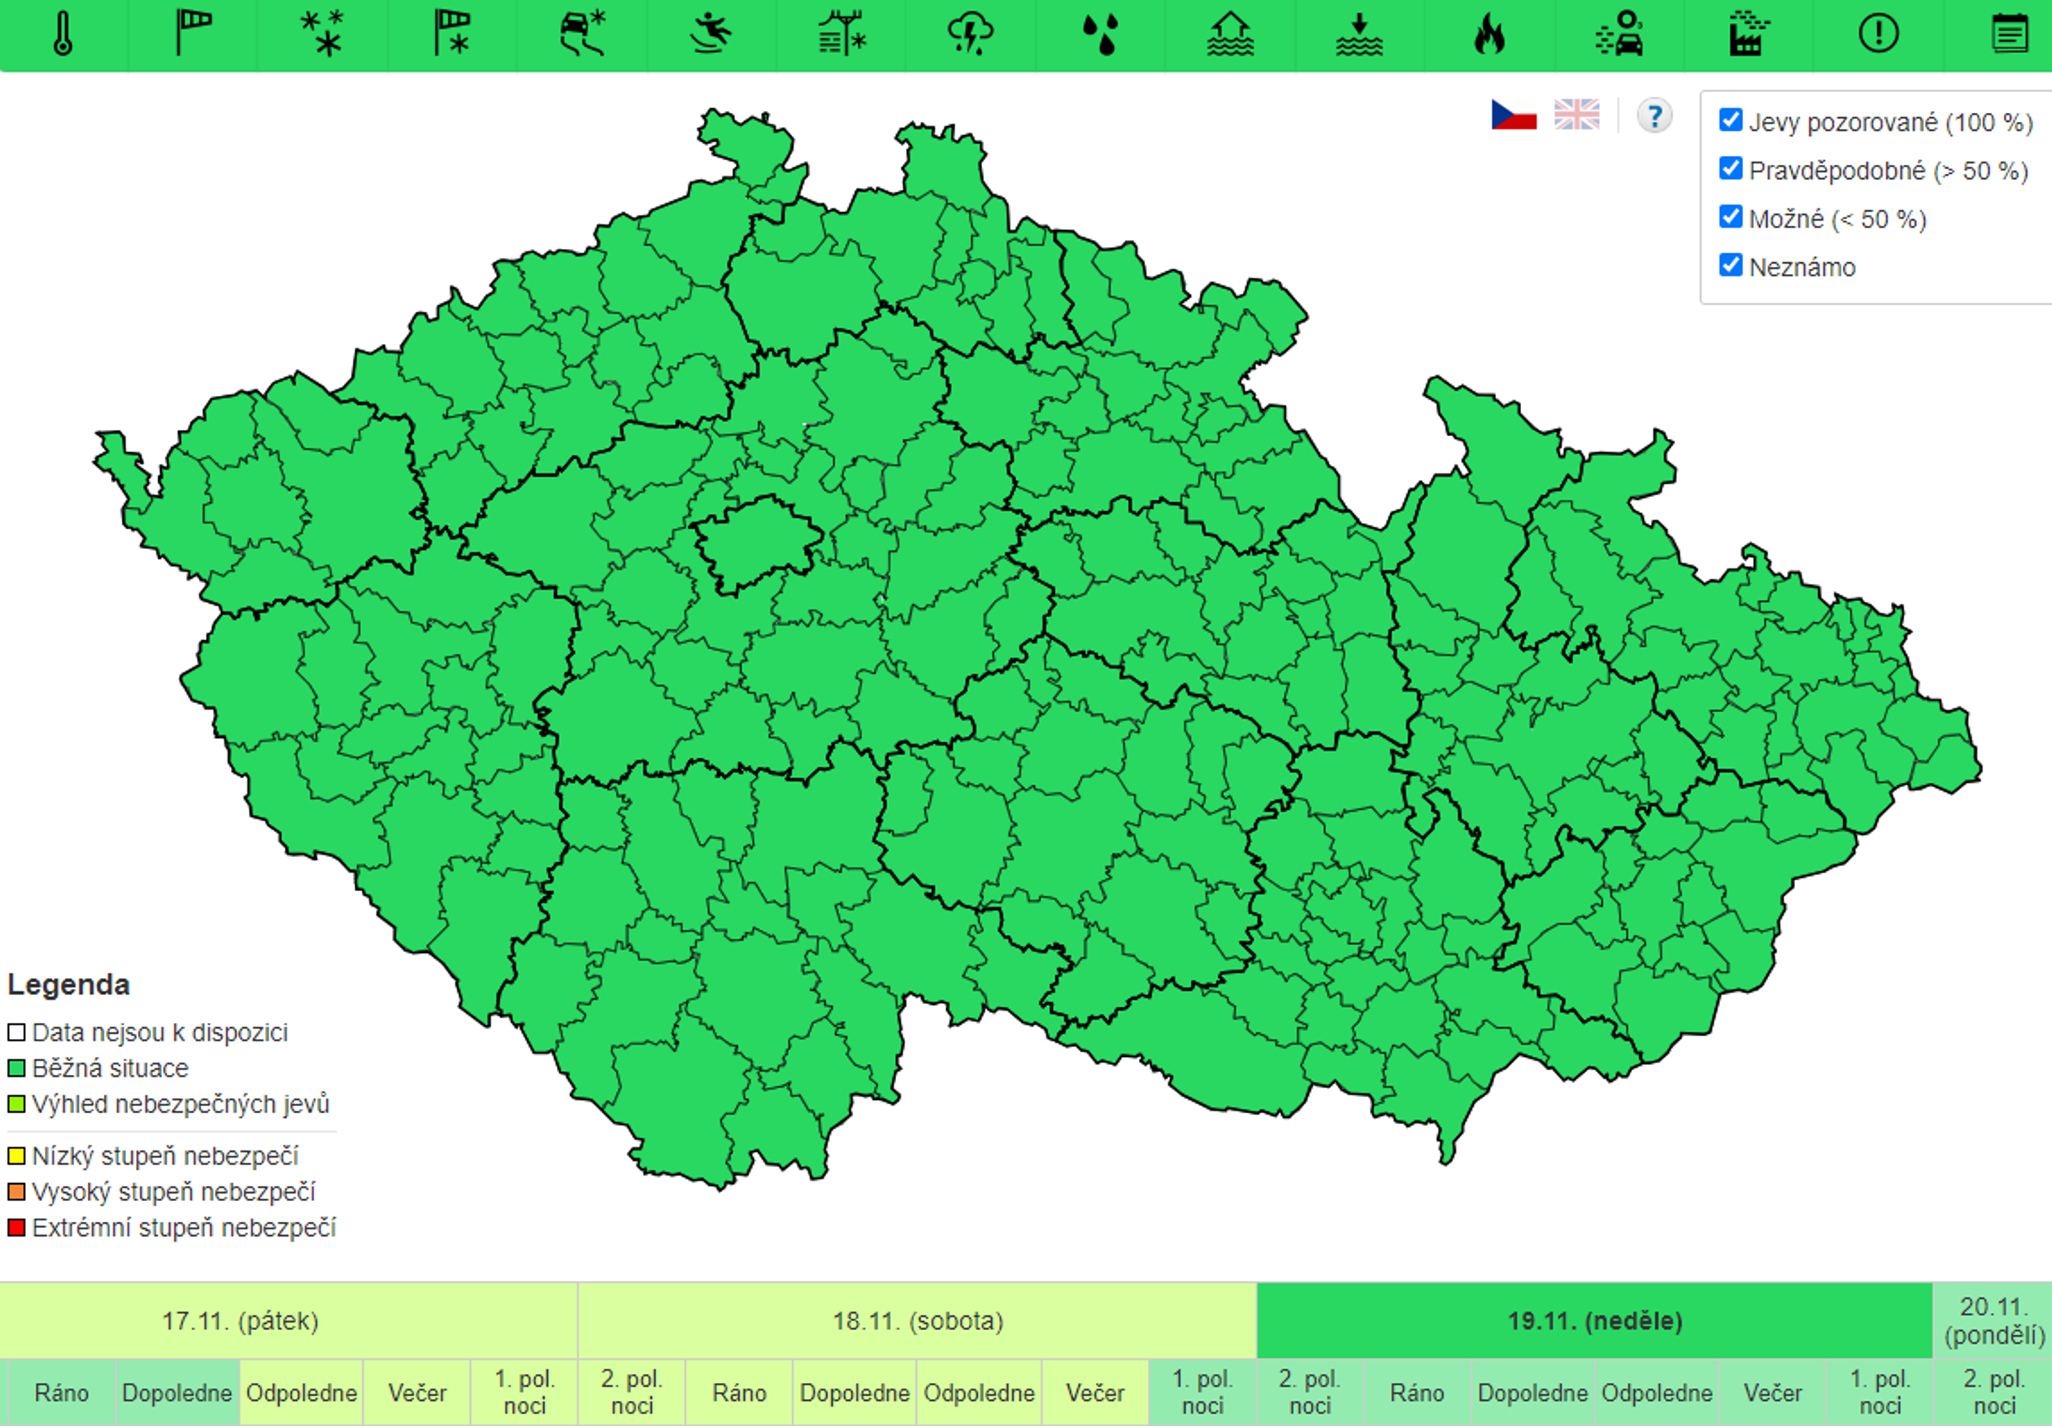Select the raindrops precipitation icon
This screenshot has width=2052, height=1426.
coord(1100,34)
